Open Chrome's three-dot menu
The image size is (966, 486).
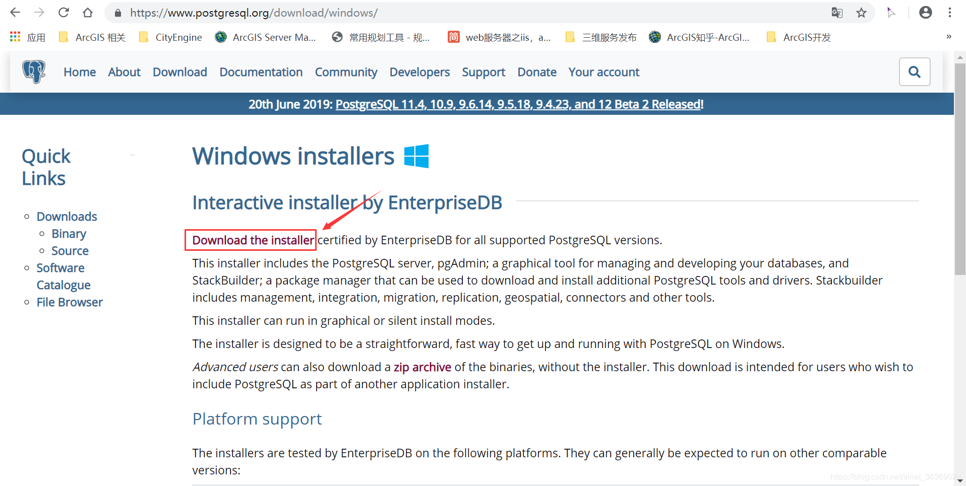point(949,13)
